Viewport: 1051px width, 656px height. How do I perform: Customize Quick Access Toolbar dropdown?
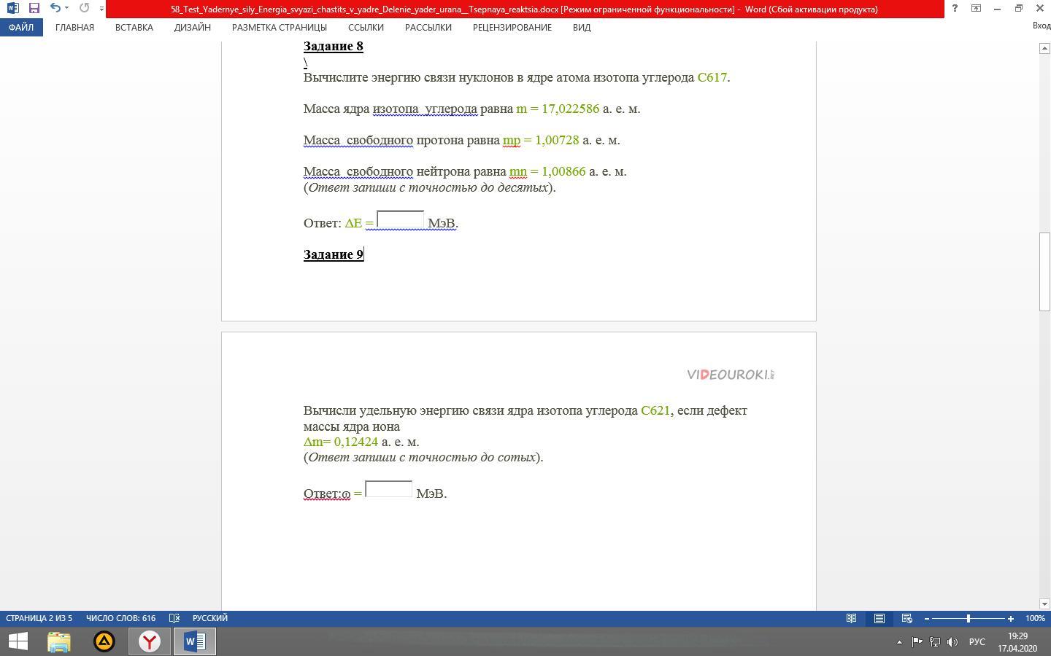tap(101, 9)
